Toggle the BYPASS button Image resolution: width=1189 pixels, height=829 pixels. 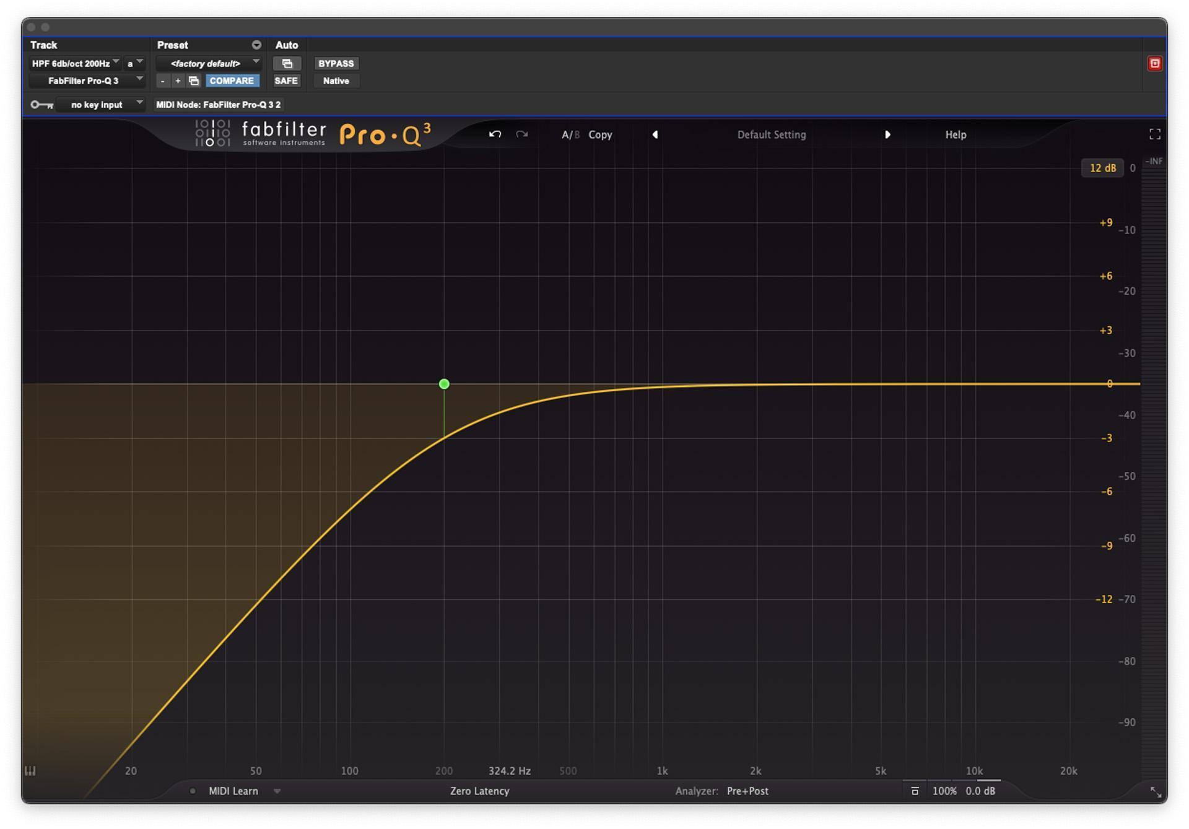coord(336,63)
